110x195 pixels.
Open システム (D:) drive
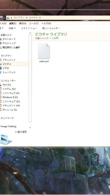(x=9, y=89)
